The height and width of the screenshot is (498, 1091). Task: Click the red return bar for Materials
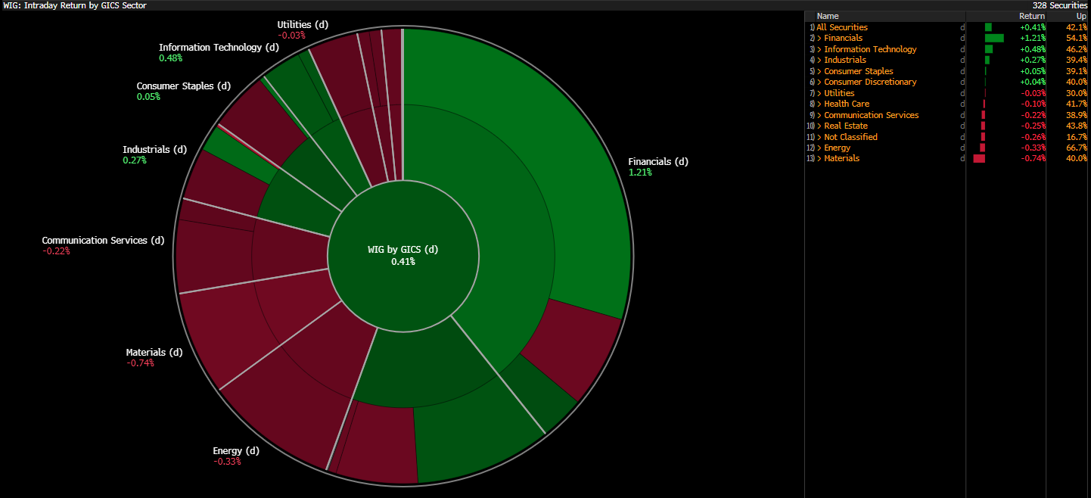coord(979,158)
